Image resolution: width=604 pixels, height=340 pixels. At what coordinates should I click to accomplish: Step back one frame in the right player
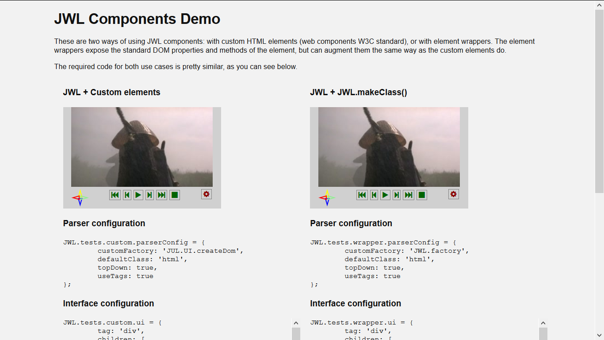(x=374, y=194)
